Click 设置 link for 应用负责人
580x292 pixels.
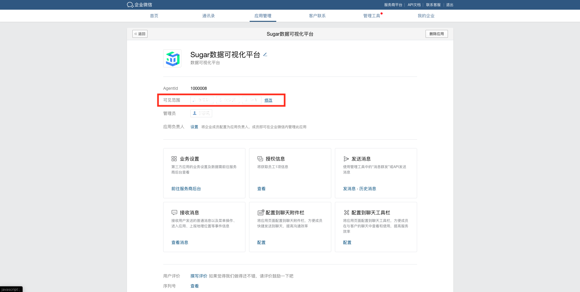pyautogui.click(x=194, y=127)
